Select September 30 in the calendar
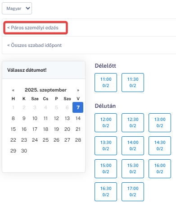The width and height of the screenshot is (176, 208). pyautogui.click(x=24, y=151)
